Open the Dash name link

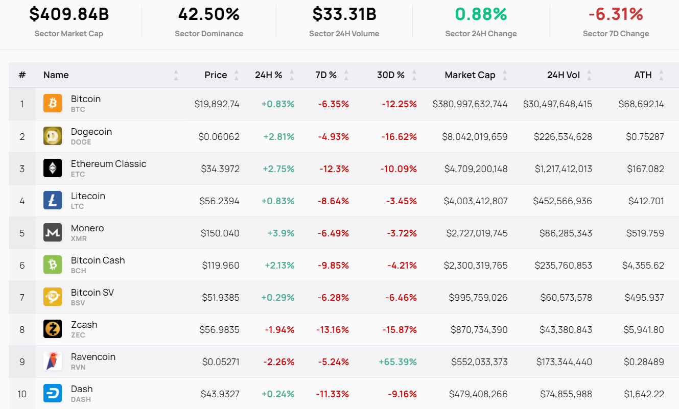tap(82, 389)
